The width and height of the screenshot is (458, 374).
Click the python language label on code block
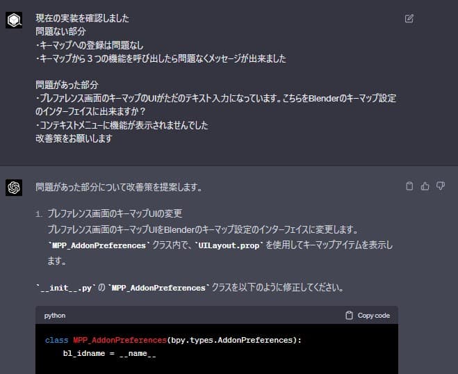[55, 316]
